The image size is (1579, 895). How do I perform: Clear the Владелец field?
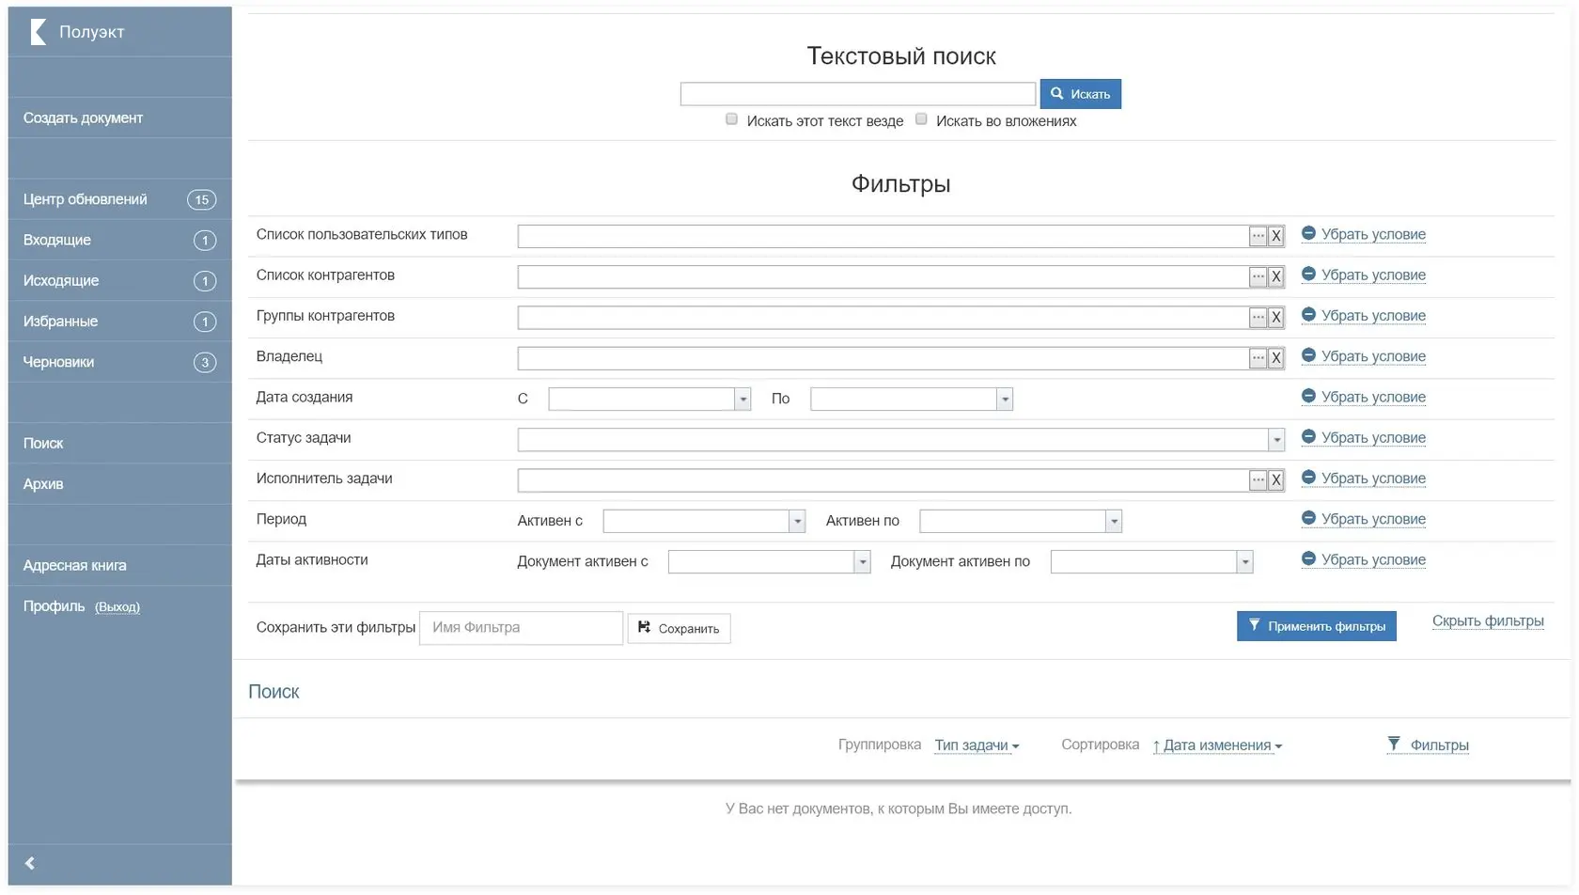(1276, 358)
